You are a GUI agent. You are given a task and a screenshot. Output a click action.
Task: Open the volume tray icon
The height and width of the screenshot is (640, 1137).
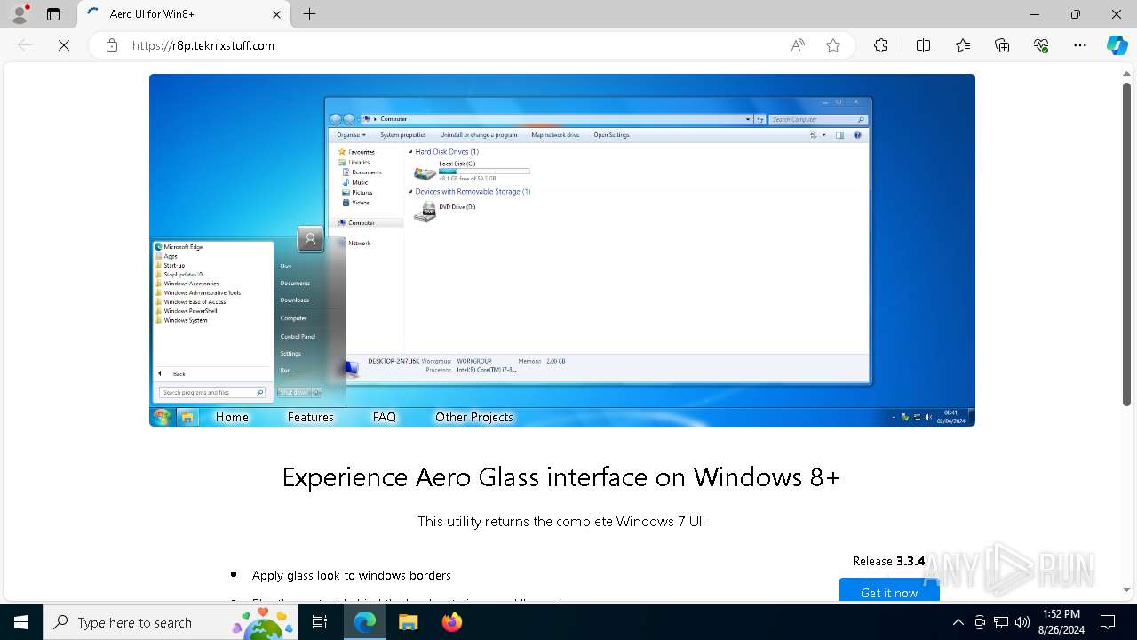(1022, 622)
